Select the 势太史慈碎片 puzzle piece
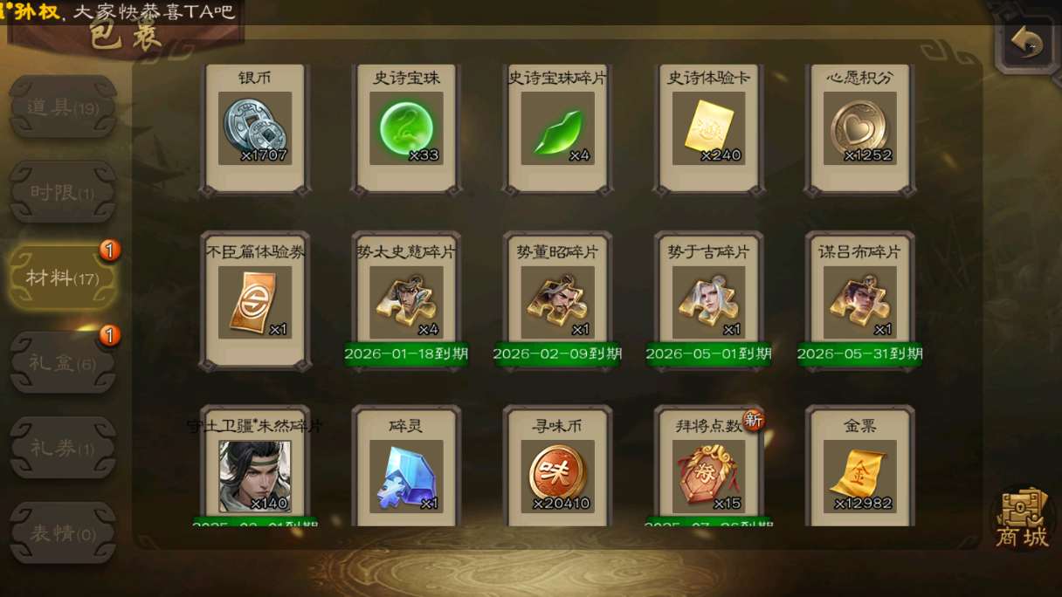The image size is (1062, 597). pos(406,303)
